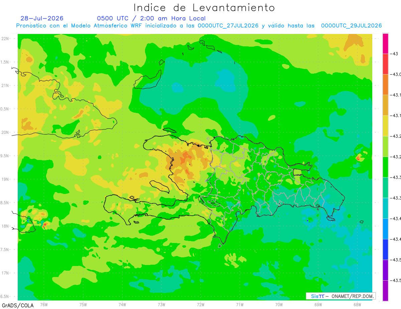
Task: Click the '71W' longitude label
Action: 240,304
